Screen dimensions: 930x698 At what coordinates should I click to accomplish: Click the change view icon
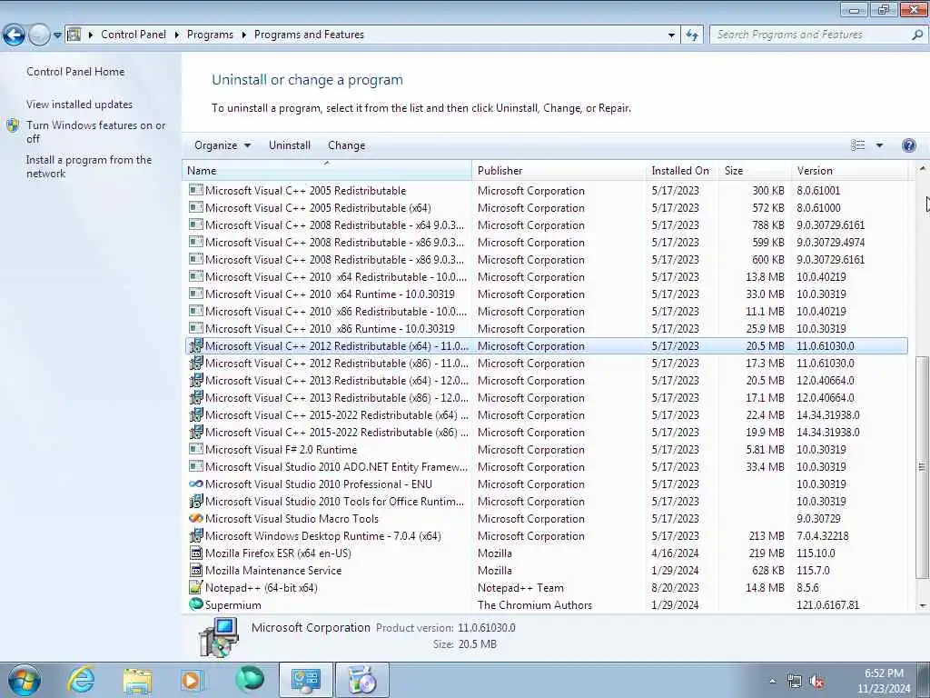point(857,145)
